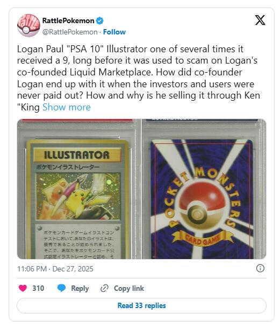Click the blue reply bubble icon
The width and height of the screenshot is (280, 328).
[x=61, y=288]
